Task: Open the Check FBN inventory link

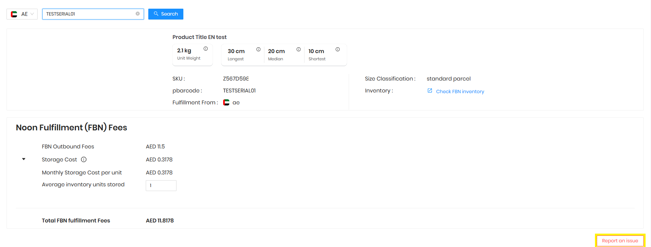Action: (460, 91)
